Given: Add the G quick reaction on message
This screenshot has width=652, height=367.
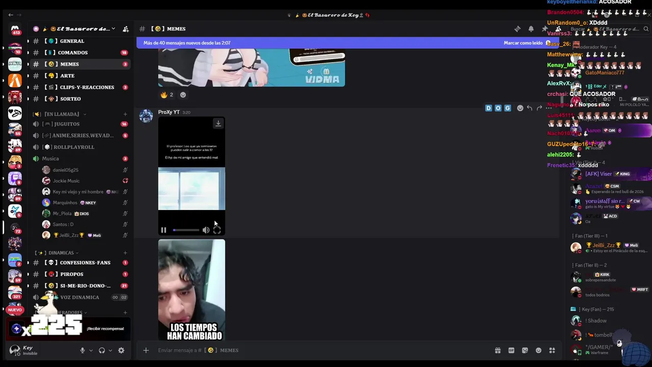Looking at the screenshot, I should click(507, 108).
